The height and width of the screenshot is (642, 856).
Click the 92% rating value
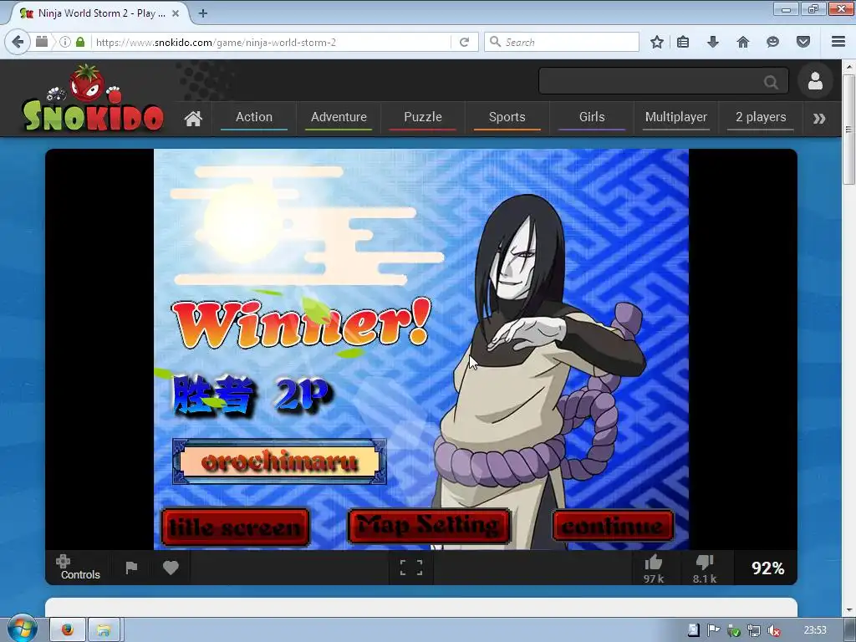(x=767, y=568)
